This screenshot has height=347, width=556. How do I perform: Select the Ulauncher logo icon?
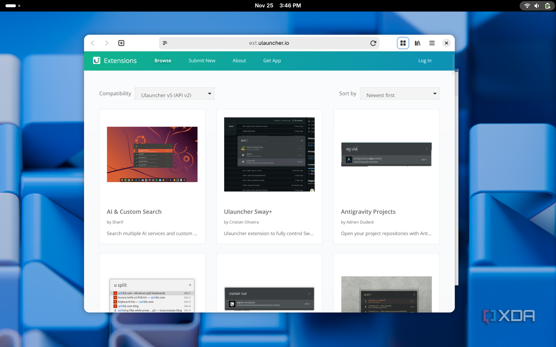(96, 61)
